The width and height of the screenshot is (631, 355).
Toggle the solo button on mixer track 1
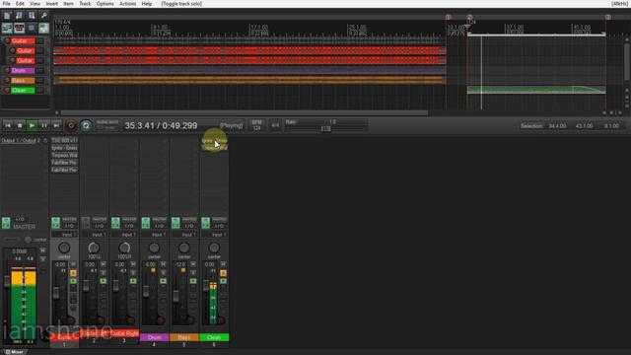tap(73, 273)
